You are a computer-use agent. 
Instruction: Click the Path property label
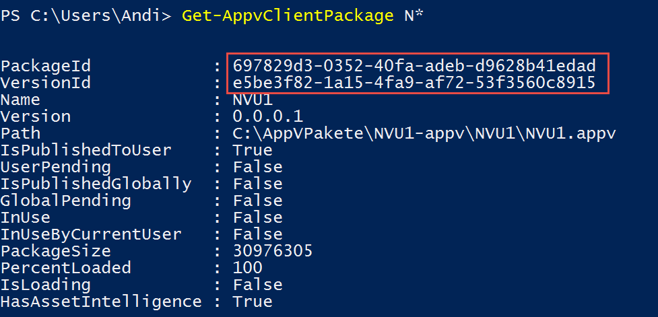20,133
